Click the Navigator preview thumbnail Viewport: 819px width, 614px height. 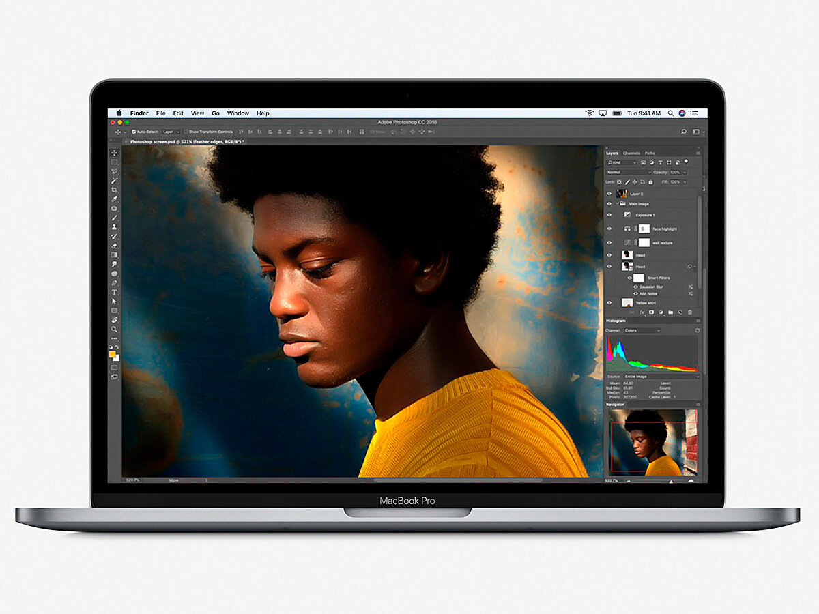(652, 443)
